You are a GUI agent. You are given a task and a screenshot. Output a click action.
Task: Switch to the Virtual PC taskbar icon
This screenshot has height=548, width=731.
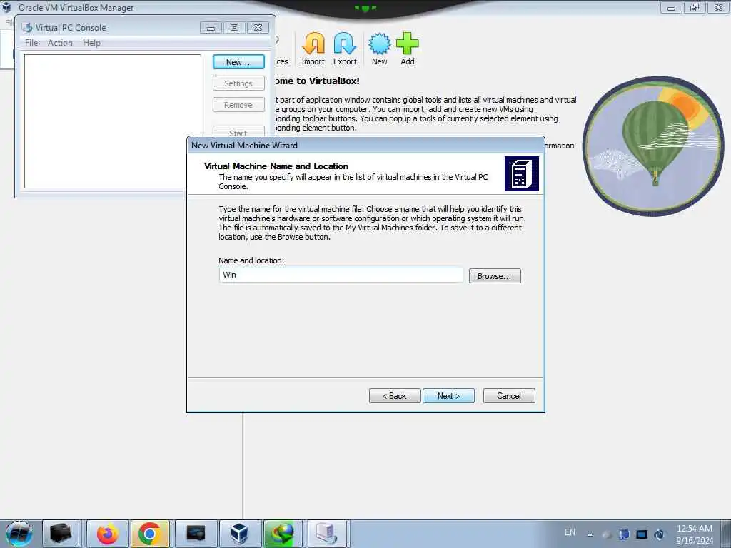[x=327, y=534]
